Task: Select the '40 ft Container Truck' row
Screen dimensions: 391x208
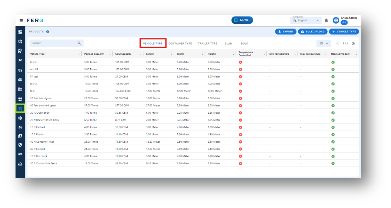Action: click(193, 142)
